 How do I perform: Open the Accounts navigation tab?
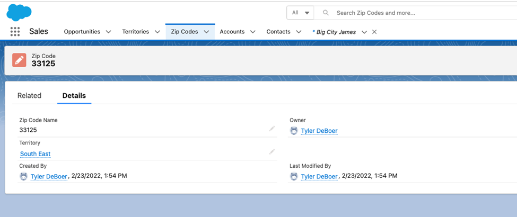[x=232, y=32]
